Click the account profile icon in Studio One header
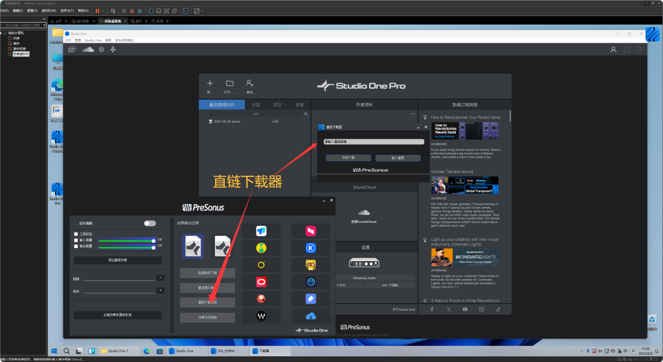Viewport: 663px width, 362px height. [613, 49]
